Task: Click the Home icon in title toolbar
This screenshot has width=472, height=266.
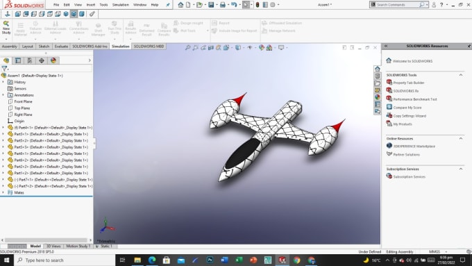Action: pos(180,5)
